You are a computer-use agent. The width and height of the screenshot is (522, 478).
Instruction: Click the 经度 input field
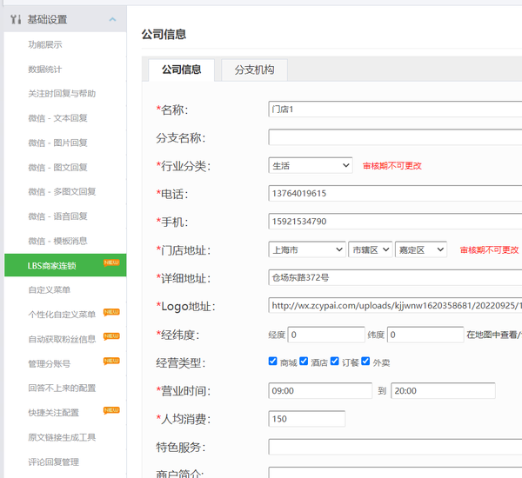326,335
